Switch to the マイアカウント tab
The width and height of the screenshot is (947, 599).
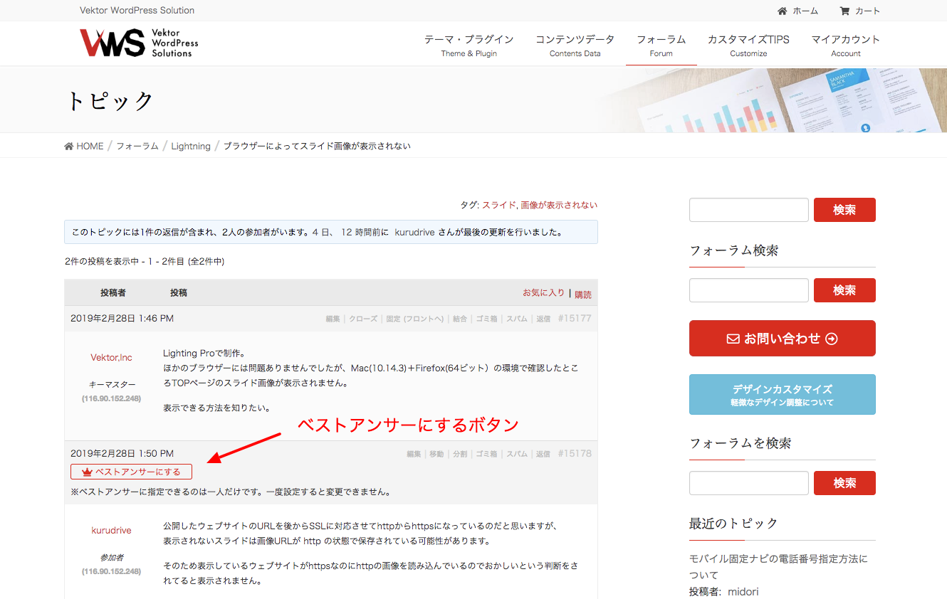pos(845,41)
